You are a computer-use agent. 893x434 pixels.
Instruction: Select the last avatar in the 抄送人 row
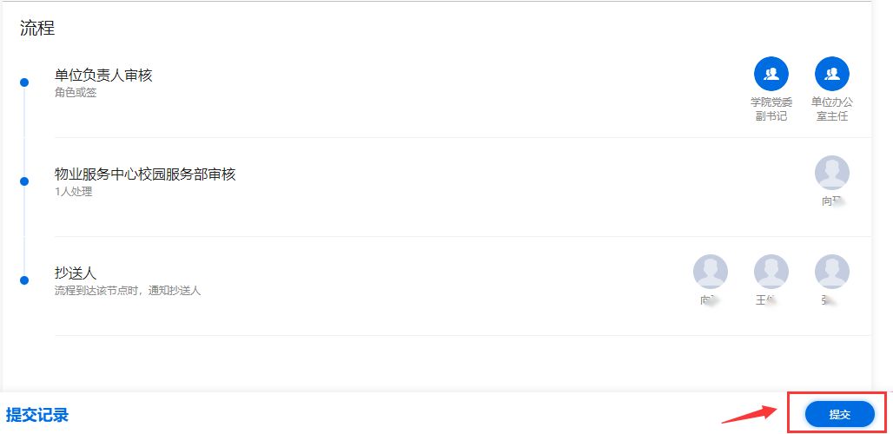(832, 272)
